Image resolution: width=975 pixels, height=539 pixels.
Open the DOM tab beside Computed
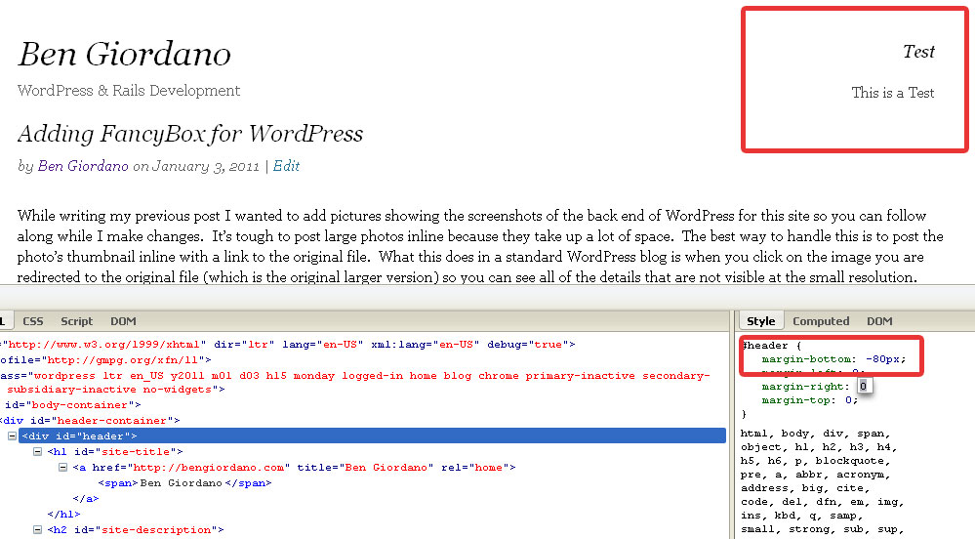point(879,321)
